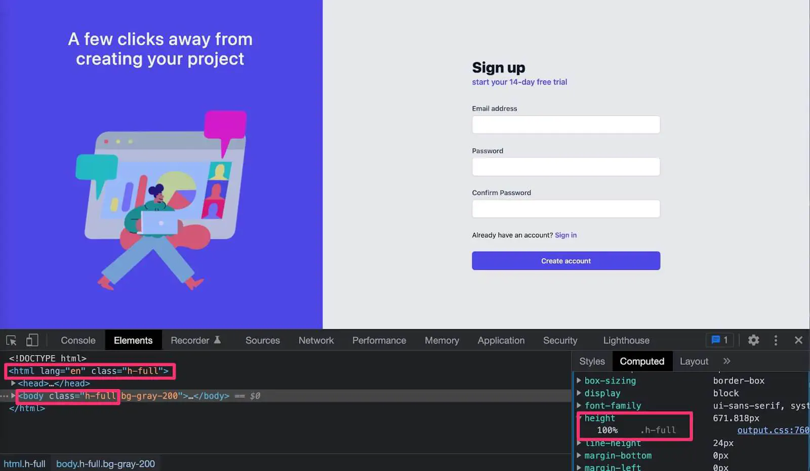Open the Layout sidebar tab
Image resolution: width=810 pixels, height=471 pixels.
(694, 361)
